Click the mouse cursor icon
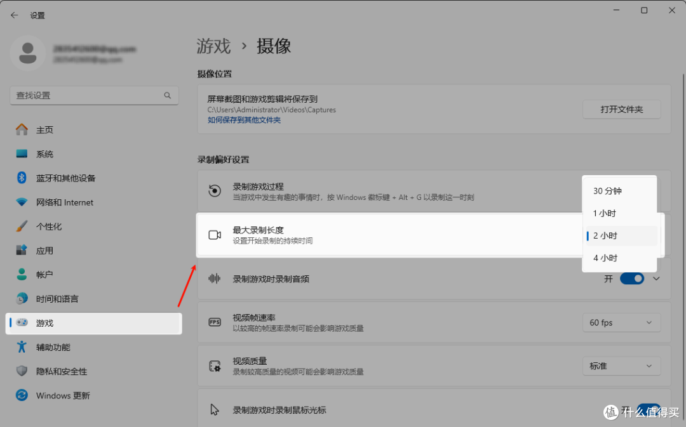Viewport: 686px width, 427px height. 215,409
